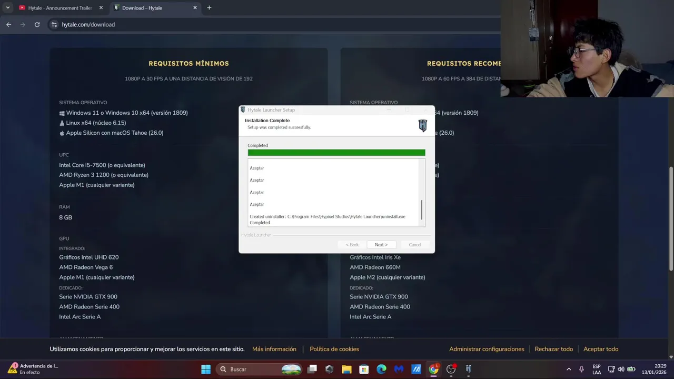The image size is (674, 379).
Task: Click the disabled Back button in setup
Action: [x=352, y=245]
